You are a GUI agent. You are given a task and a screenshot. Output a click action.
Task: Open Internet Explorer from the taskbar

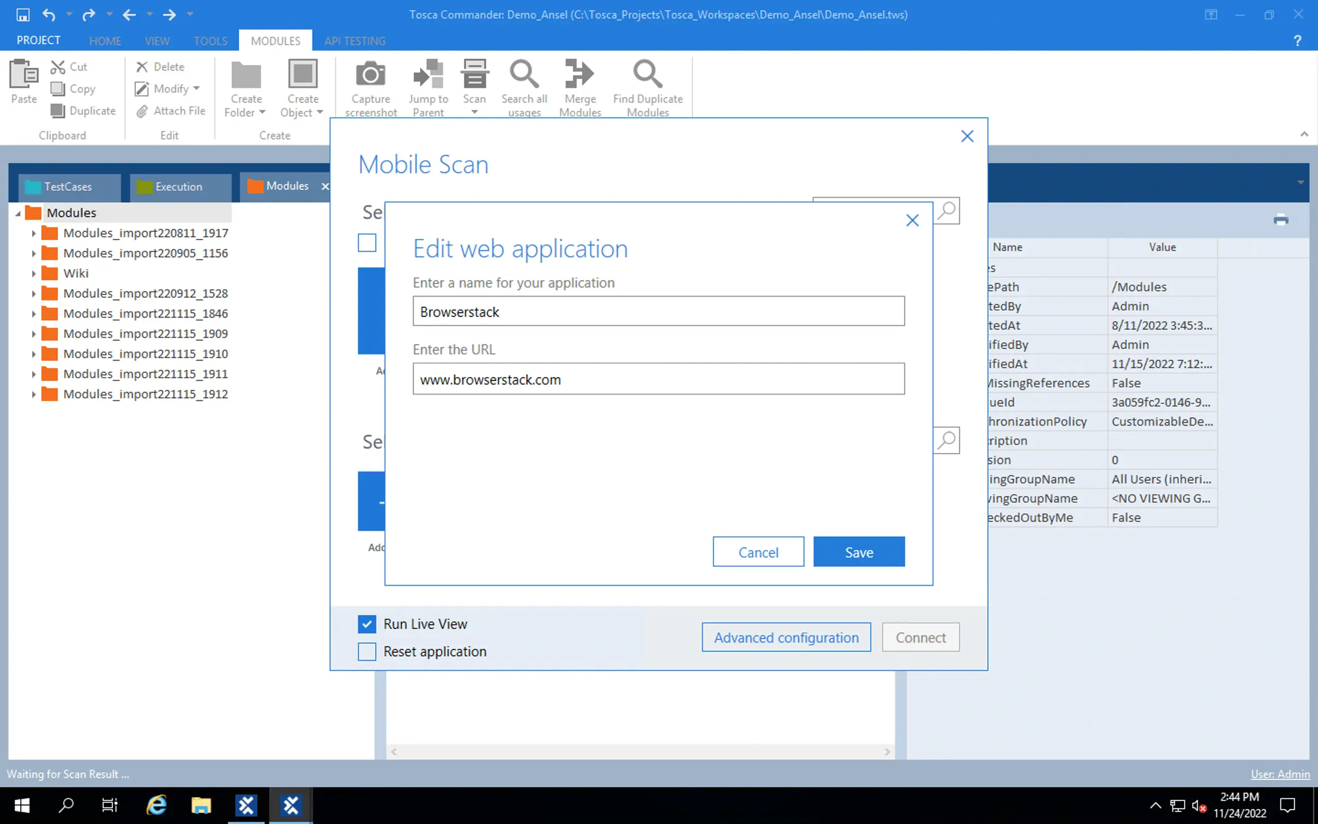(x=157, y=805)
